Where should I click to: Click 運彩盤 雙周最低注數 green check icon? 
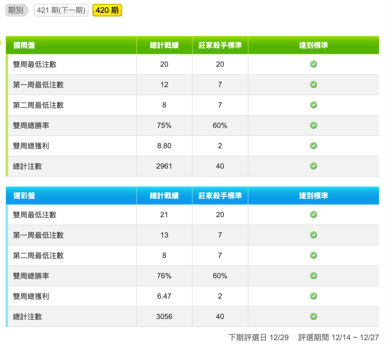313,215
